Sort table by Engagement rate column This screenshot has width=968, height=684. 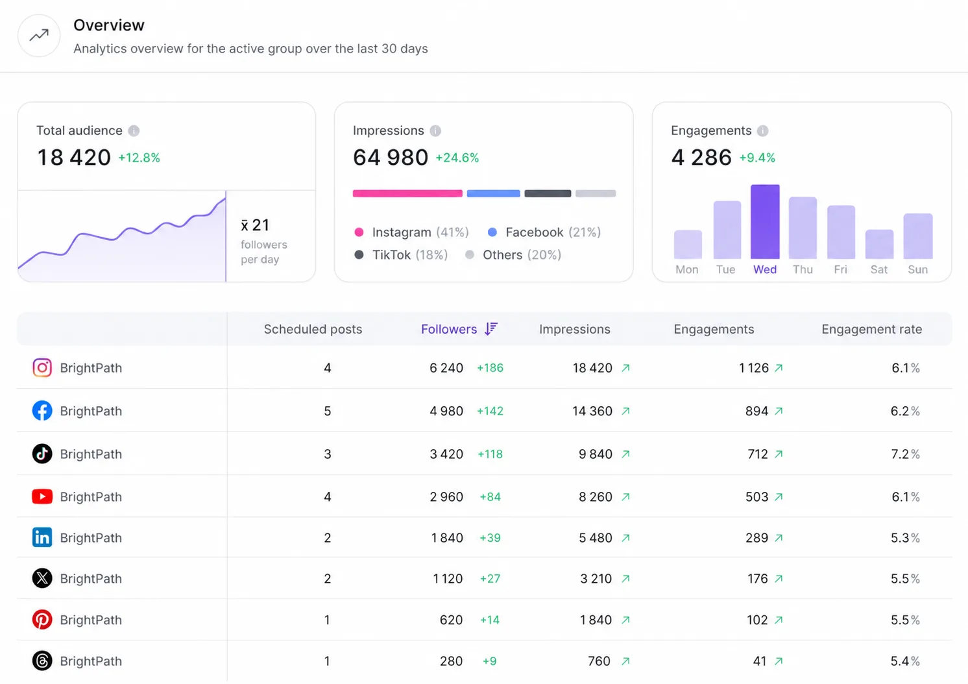871,329
